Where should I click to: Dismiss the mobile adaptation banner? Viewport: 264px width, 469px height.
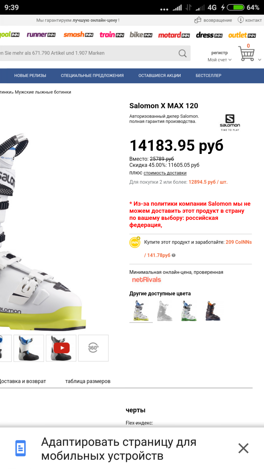coord(243,448)
